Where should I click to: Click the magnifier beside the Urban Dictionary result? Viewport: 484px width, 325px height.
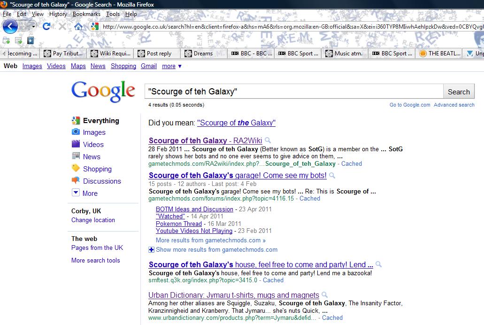(324, 295)
